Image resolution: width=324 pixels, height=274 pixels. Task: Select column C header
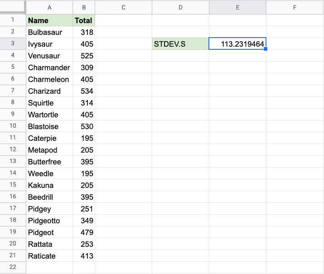tap(123, 7)
